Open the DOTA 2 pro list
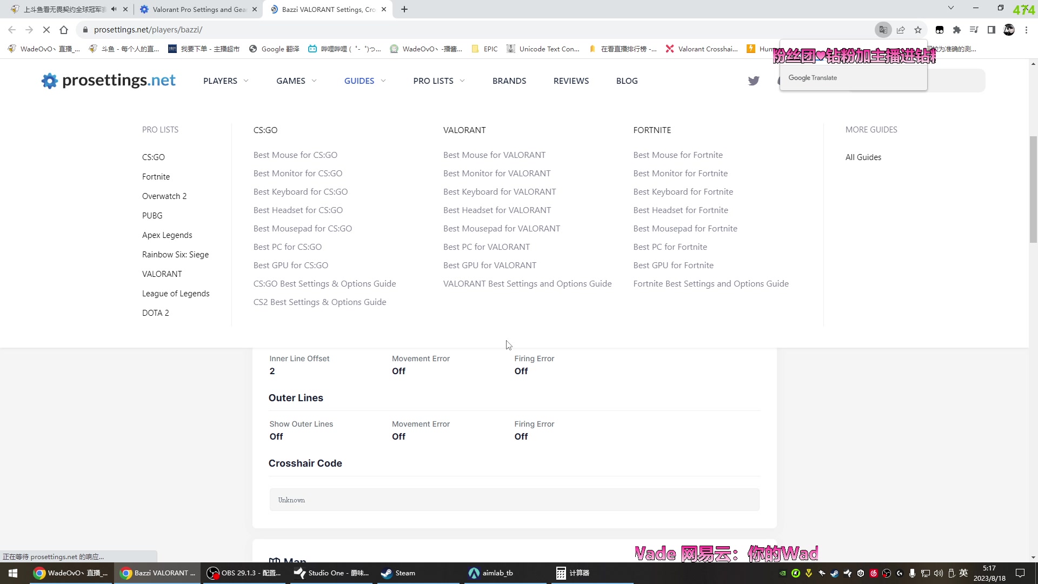1038x584 pixels. 156,313
